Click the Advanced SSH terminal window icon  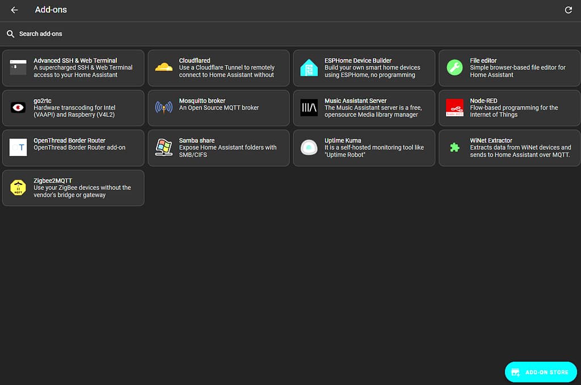click(18, 67)
